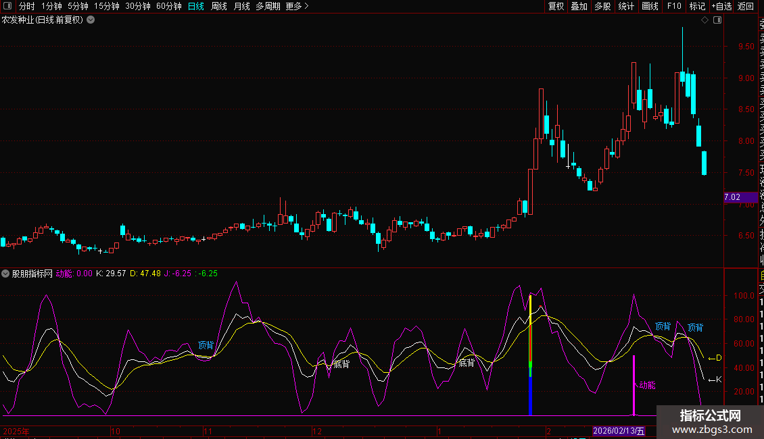
Task: Click the 标记 mark button
Action: pos(696,6)
